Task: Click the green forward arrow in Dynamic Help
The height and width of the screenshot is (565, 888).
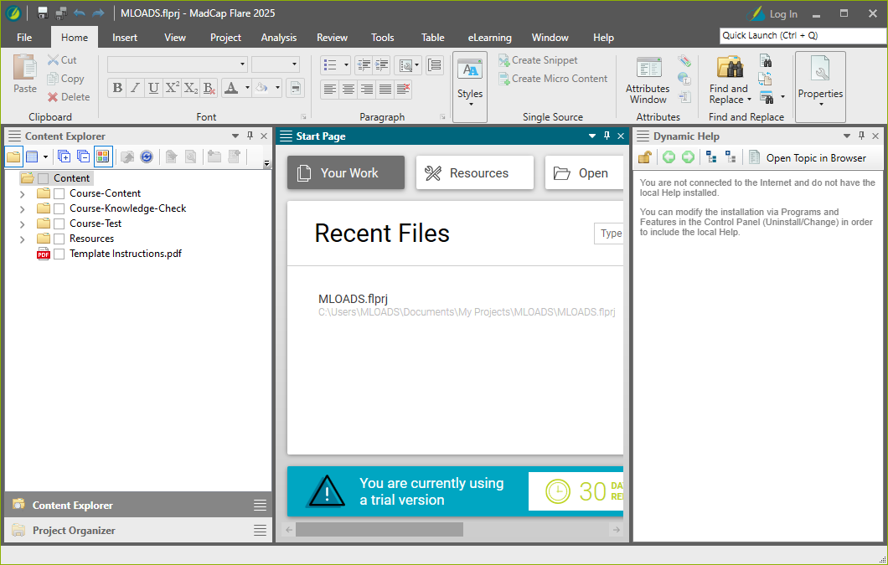Action: (x=688, y=157)
